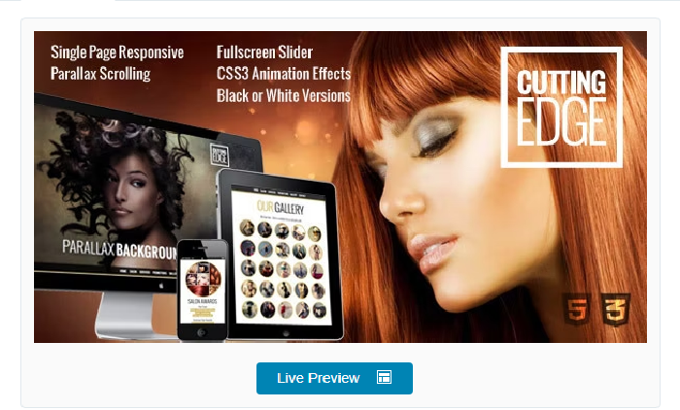Click the HTML5 shield badge

click(x=577, y=309)
